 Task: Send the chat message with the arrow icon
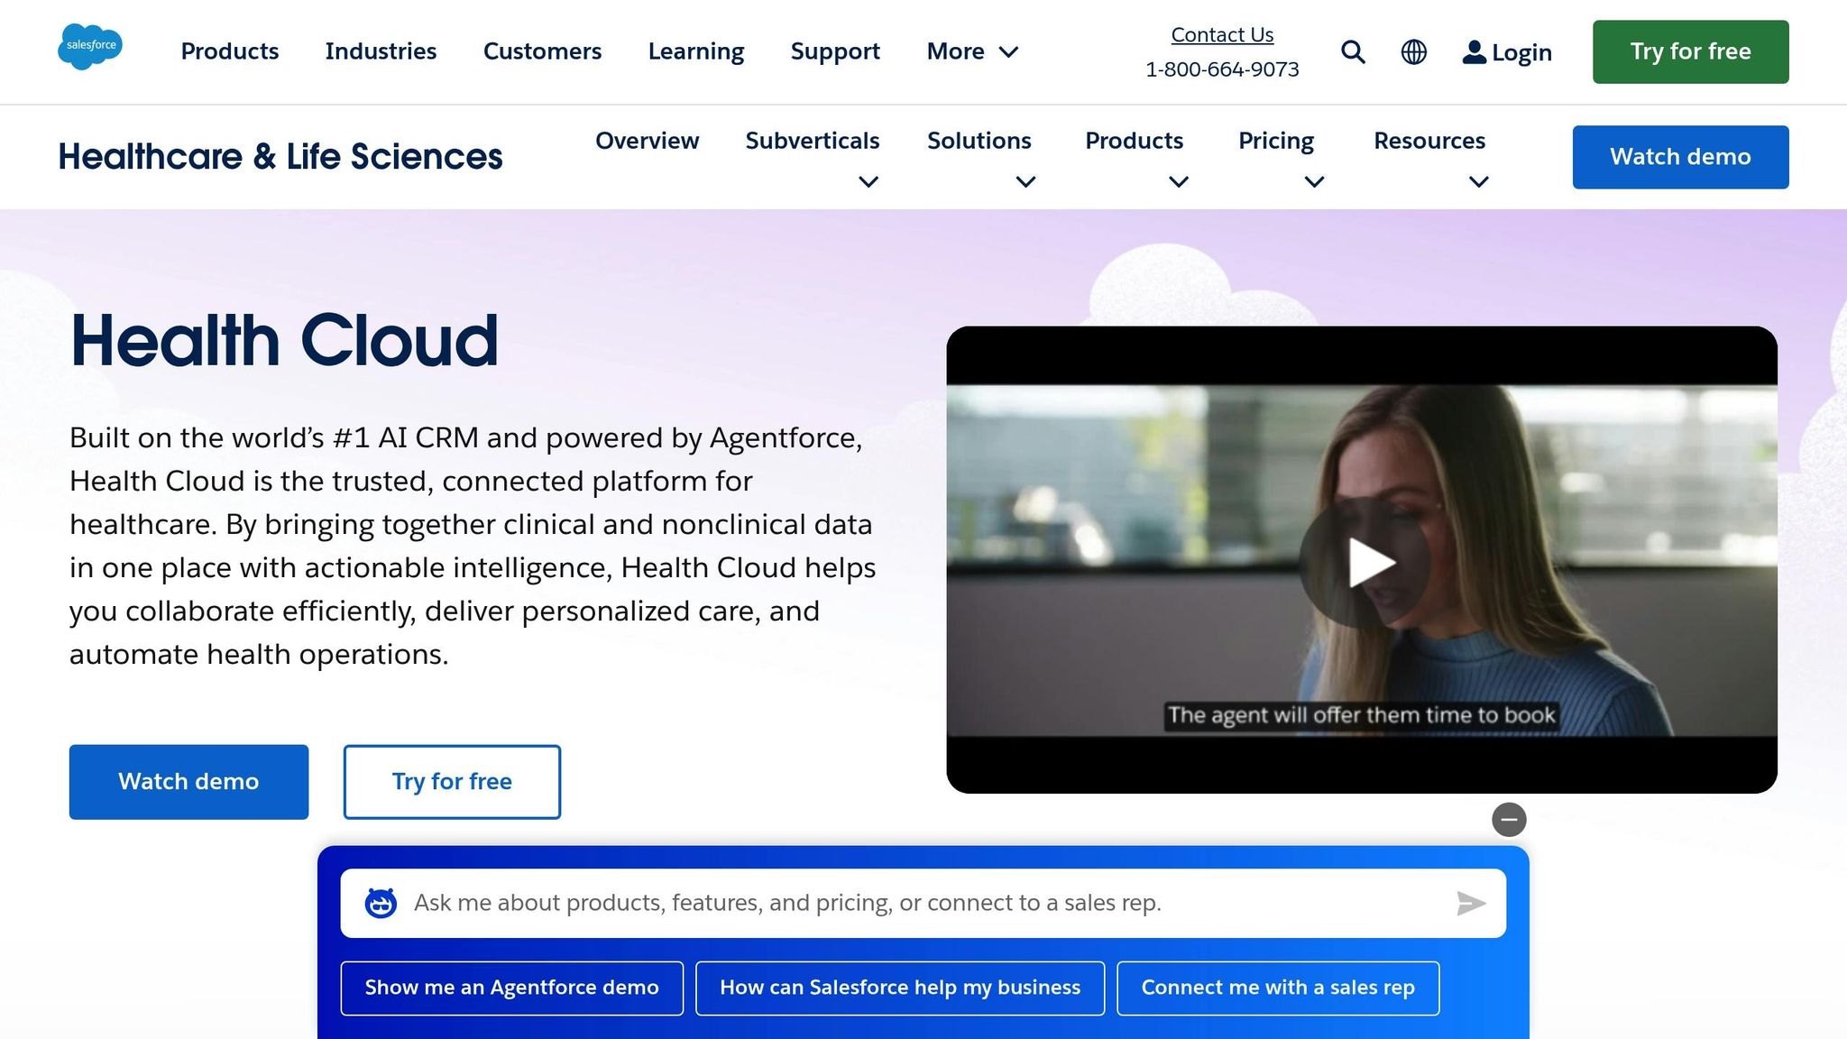point(1471,903)
